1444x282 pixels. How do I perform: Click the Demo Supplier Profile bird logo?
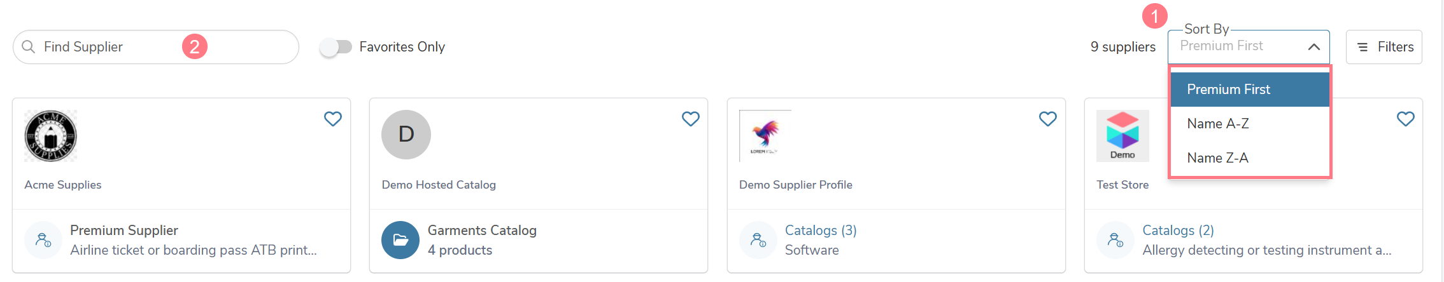[765, 136]
